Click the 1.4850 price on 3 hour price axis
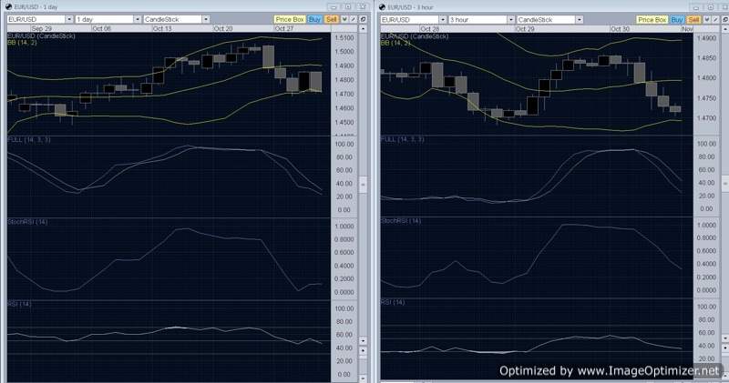The height and width of the screenshot is (383, 729). (707, 58)
